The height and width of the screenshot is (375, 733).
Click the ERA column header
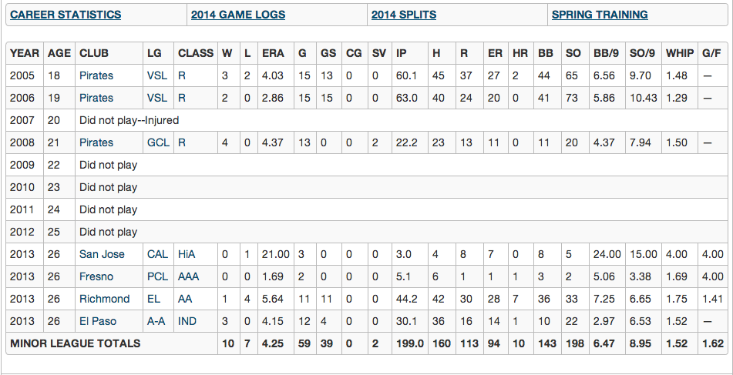click(273, 53)
